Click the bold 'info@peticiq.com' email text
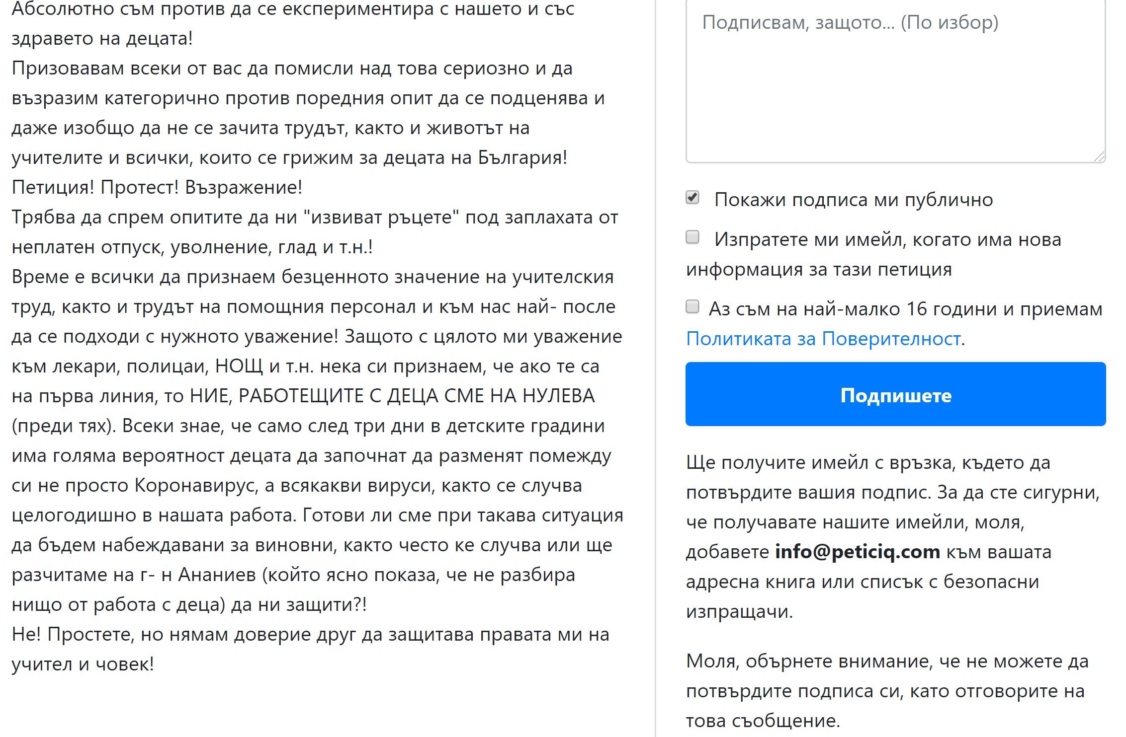Viewport: 1126px width, 737px height. click(858, 552)
